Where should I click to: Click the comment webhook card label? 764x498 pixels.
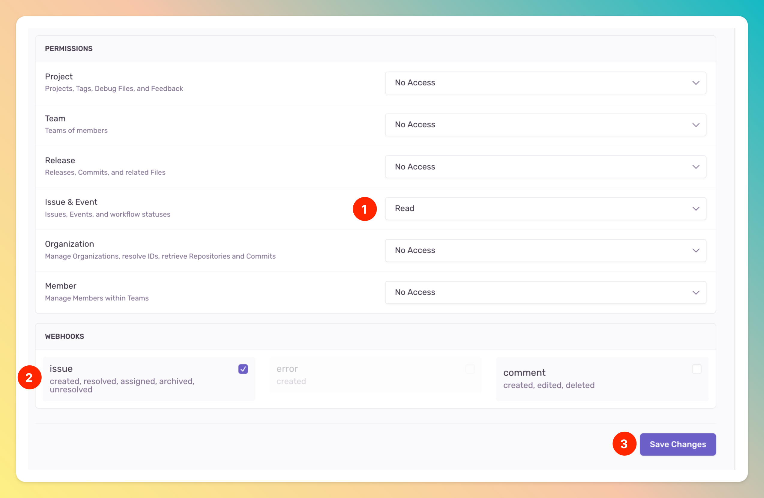[524, 373]
